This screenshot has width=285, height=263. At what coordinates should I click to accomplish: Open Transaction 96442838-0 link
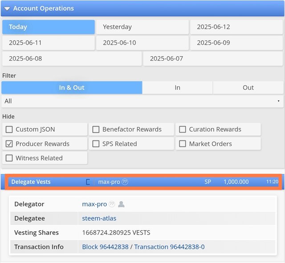[169, 247]
